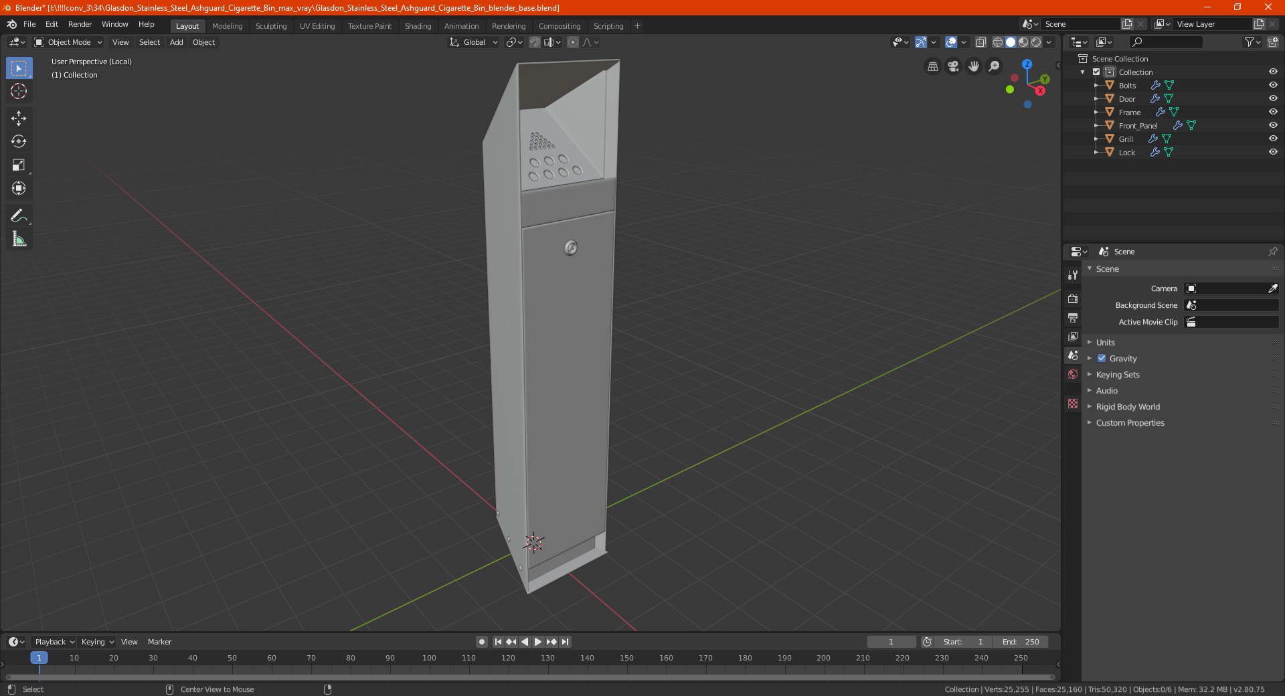Hide the Lock object in outliner
The width and height of the screenshot is (1285, 696).
1273,153
